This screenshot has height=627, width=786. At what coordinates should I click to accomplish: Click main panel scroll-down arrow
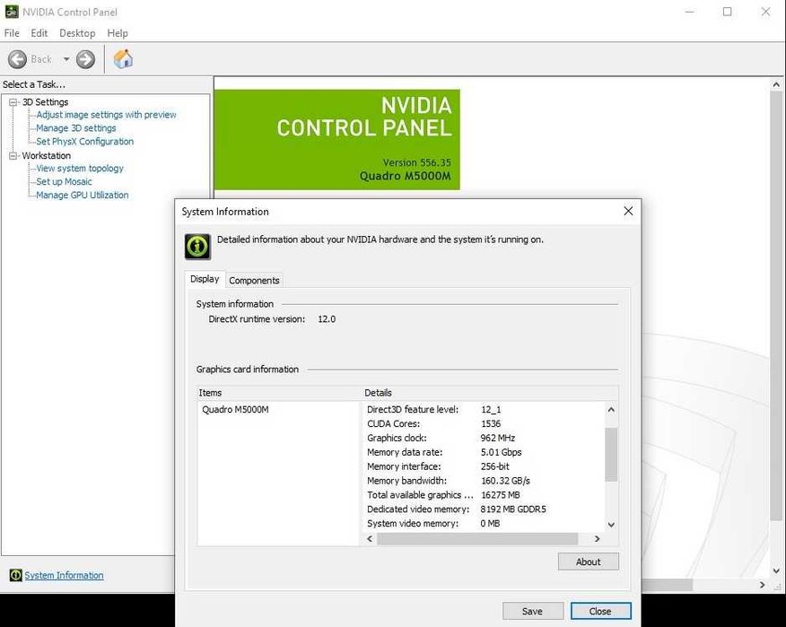click(776, 570)
